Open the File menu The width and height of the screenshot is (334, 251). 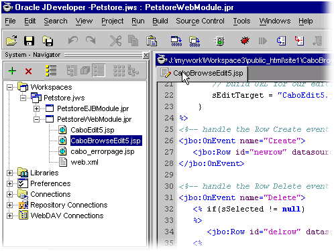tap(10, 21)
